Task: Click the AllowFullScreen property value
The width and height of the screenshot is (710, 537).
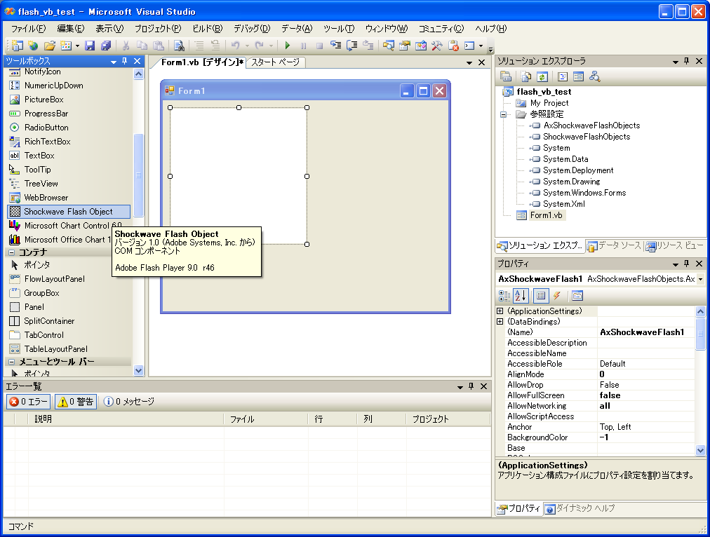Action: 646,395
